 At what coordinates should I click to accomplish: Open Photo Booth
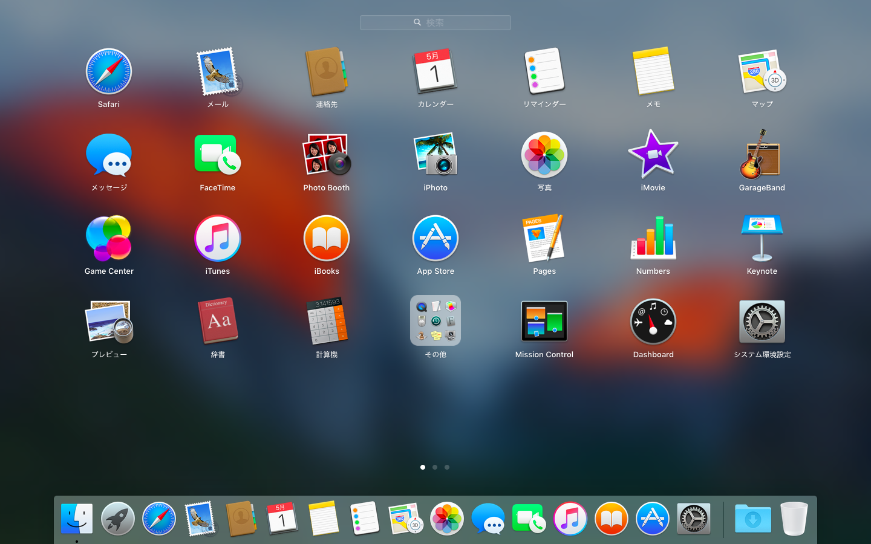327,154
